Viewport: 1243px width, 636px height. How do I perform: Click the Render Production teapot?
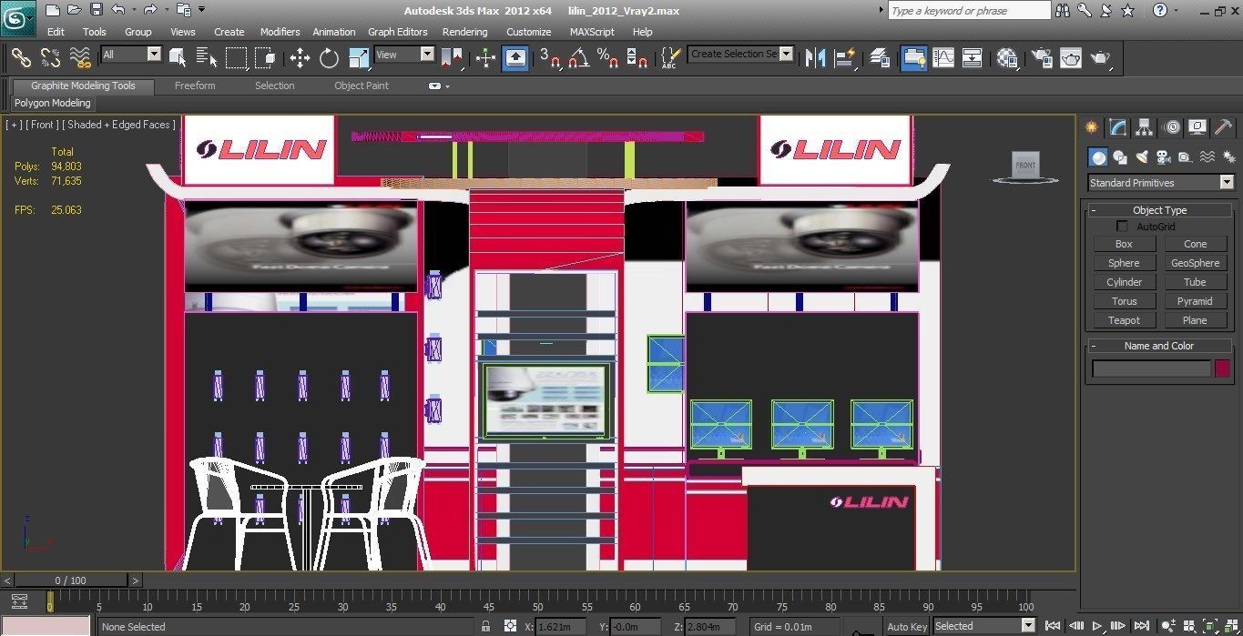[1100, 58]
